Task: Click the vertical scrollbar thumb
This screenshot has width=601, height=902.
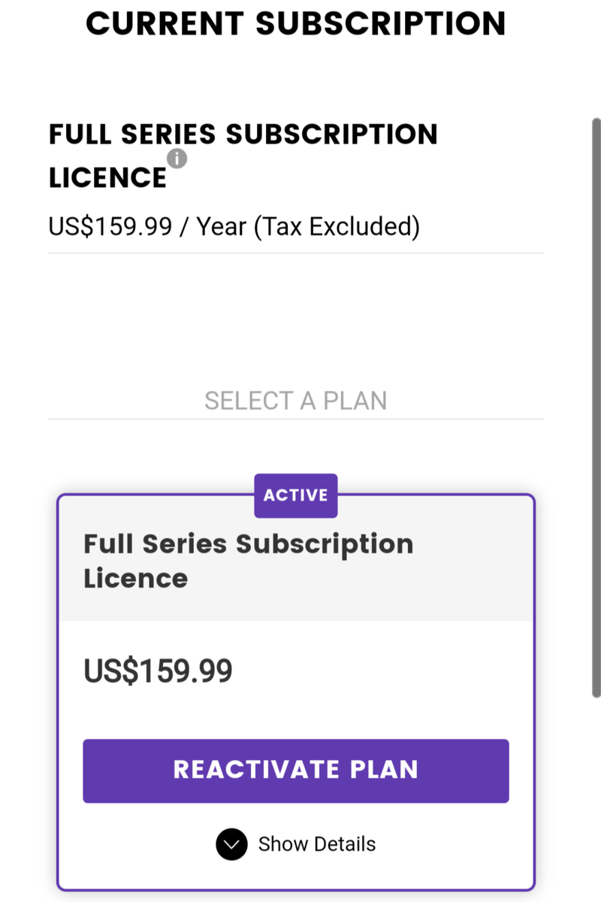Action: [596, 406]
